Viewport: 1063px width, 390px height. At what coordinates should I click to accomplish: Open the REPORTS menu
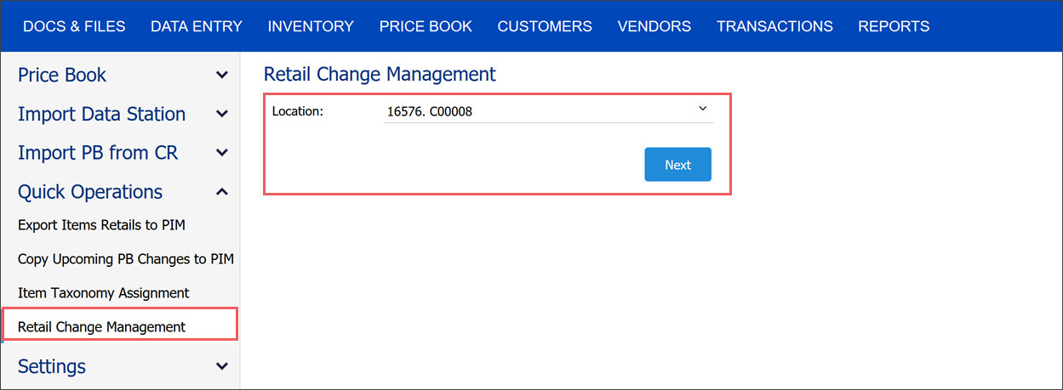click(x=894, y=26)
